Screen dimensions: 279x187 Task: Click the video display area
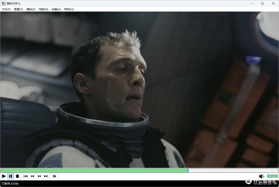(139, 90)
